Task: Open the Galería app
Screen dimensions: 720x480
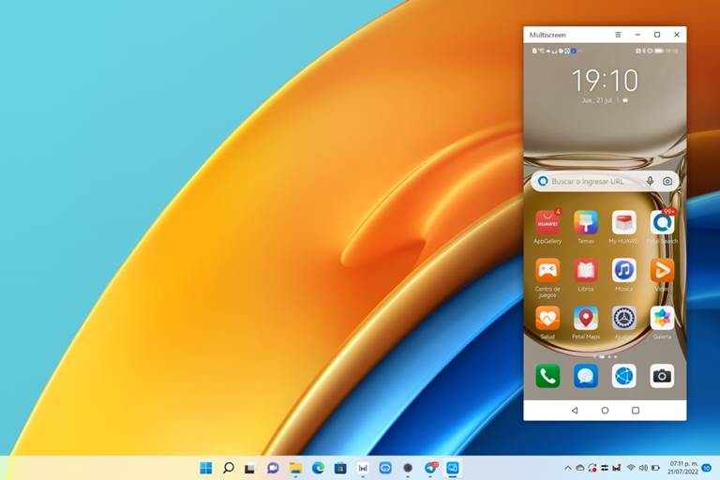Action: coord(662,319)
